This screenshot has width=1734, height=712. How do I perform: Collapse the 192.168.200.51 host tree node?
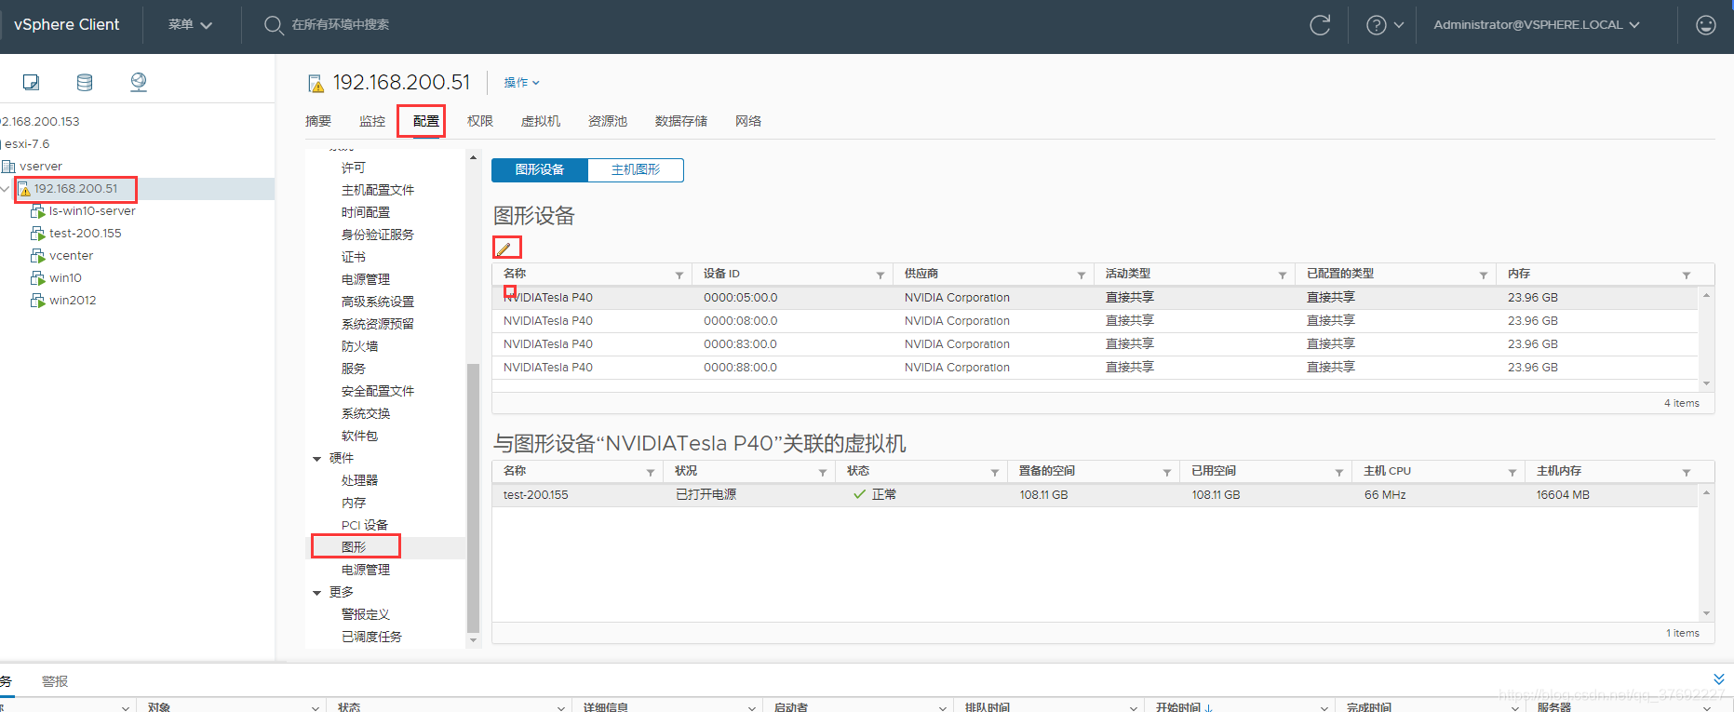(6, 189)
